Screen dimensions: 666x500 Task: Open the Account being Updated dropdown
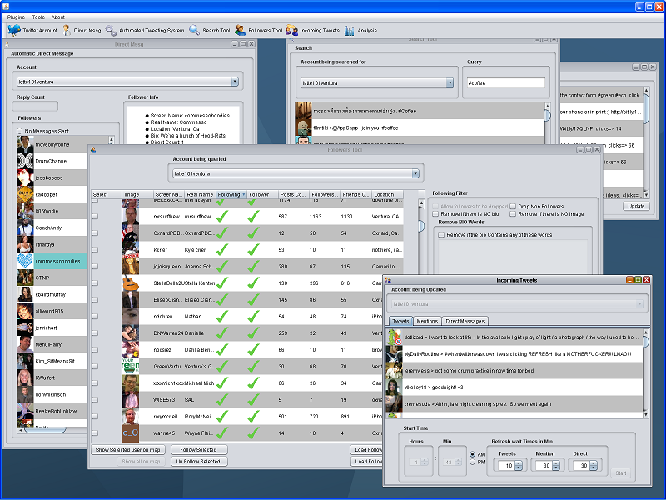(x=639, y=304)
